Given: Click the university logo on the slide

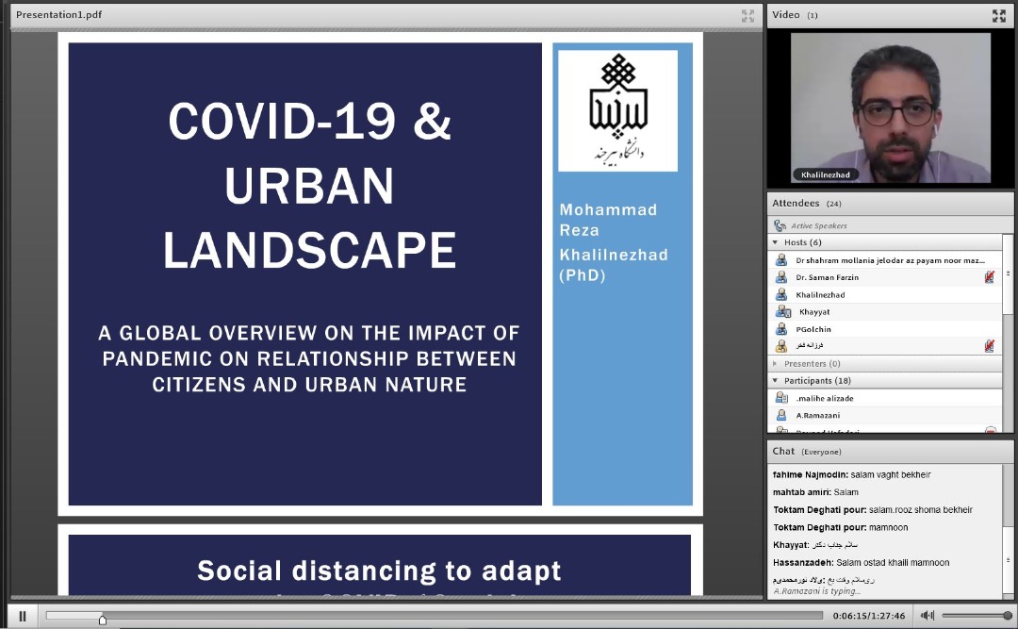Looking at the screenshot, I should click(x=617, y=110).
